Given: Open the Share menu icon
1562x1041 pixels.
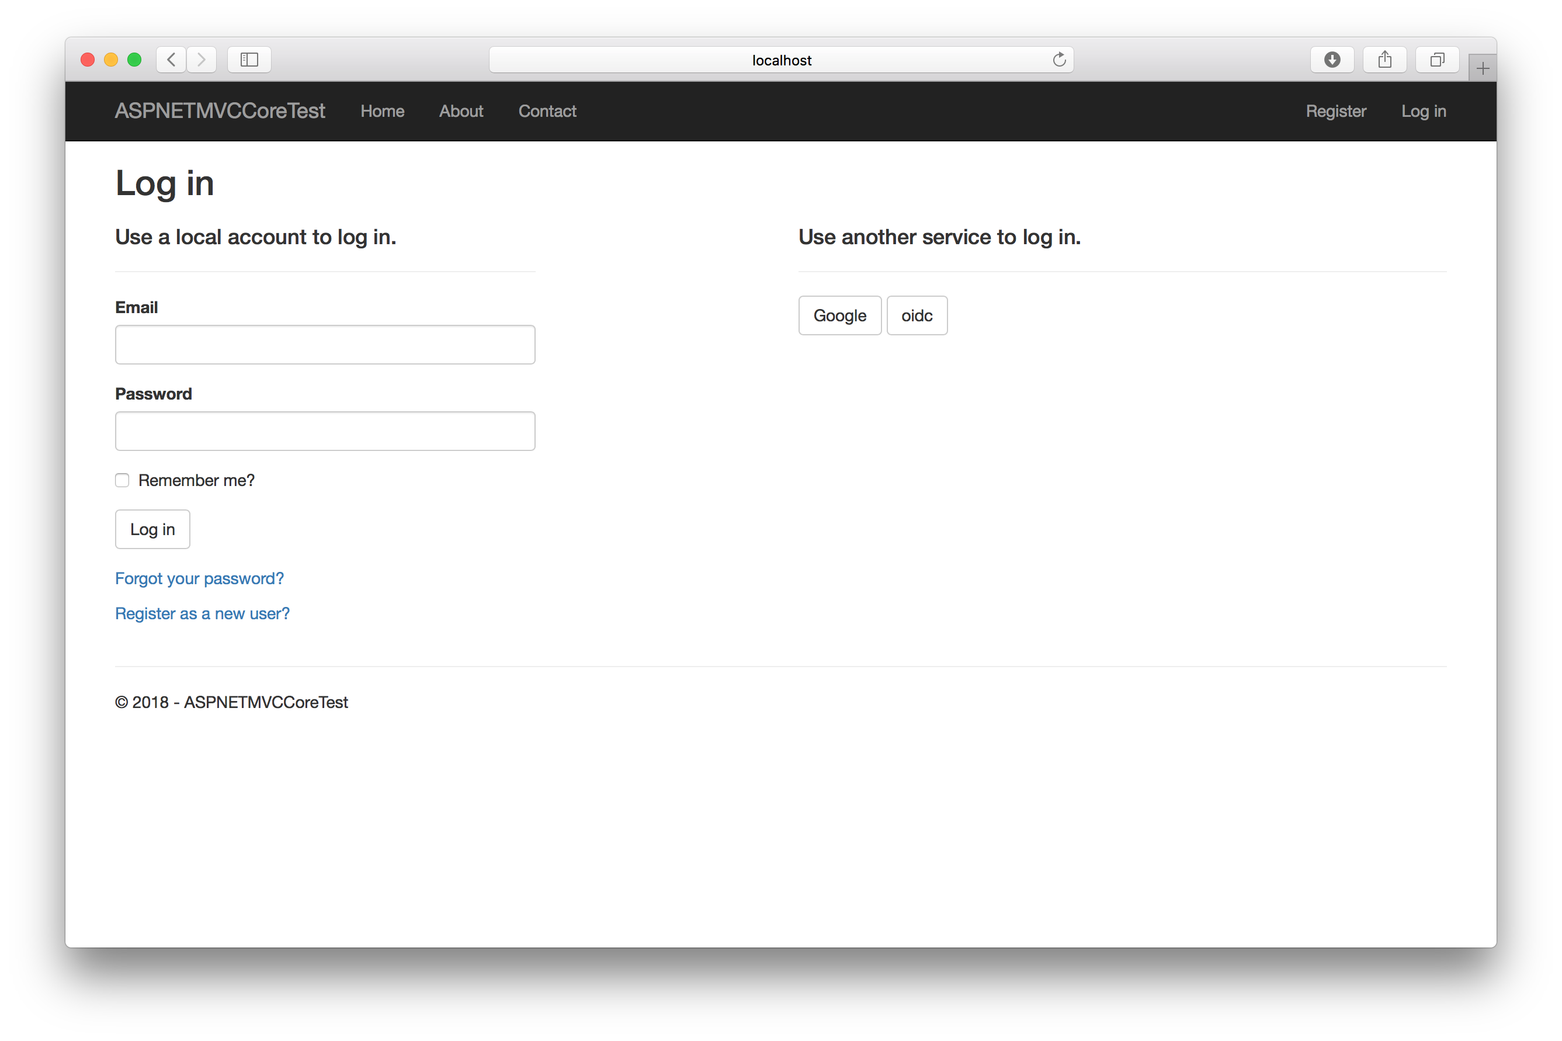Looking at the screenshot, I should point(1384,60).
